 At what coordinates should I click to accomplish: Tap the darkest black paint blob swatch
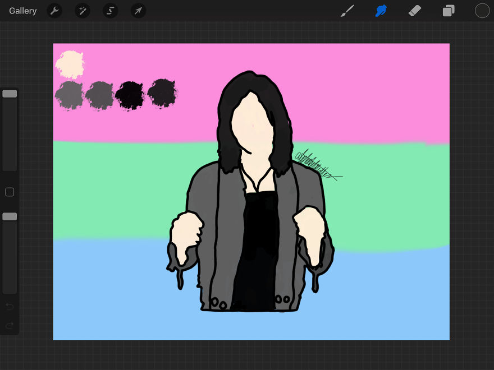[x=130, y=94]
